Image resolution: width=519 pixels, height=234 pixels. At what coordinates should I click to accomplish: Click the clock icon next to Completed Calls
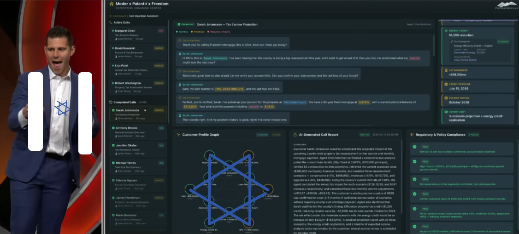(111, 102)
